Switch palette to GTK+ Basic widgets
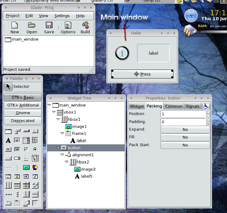Viewport: 227px width, 213px height. click(23, 97)
